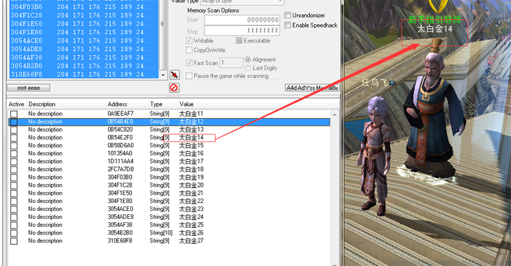Screen dimensions: 511x266
Task: Select the Last Digits radio button
Action: 248,67
